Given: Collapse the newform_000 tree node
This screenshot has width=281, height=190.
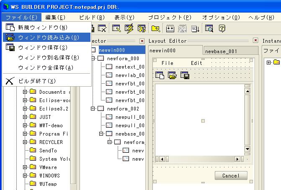Looking at the screenshot, I should point(93,58).
